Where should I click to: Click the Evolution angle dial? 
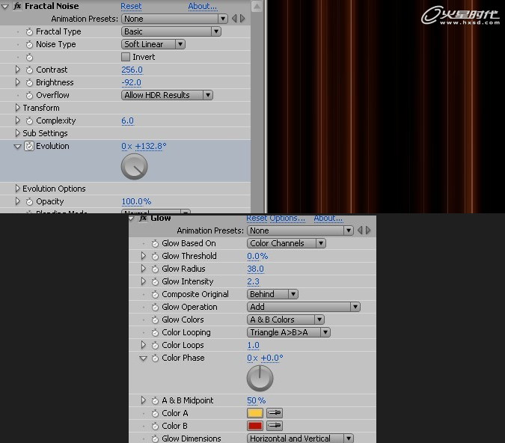[135, 167]
